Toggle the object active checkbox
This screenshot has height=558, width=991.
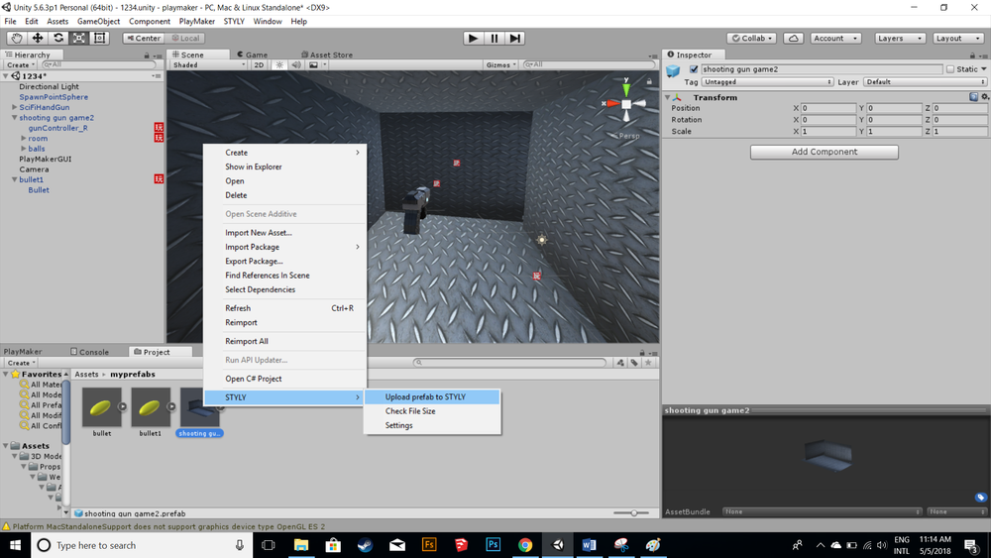(694, 69)
